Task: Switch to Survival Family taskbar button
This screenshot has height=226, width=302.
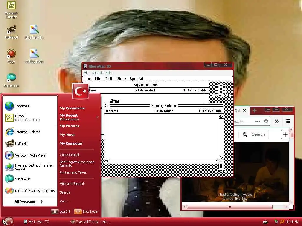Action: click(90, 222)
